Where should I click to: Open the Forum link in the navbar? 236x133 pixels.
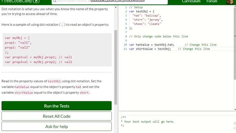pos(212,1)
